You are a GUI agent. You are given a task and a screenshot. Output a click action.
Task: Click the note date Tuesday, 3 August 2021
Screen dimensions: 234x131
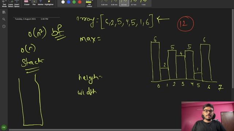click(25, 19)
